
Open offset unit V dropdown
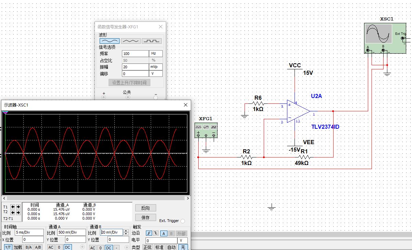[155, 73]
